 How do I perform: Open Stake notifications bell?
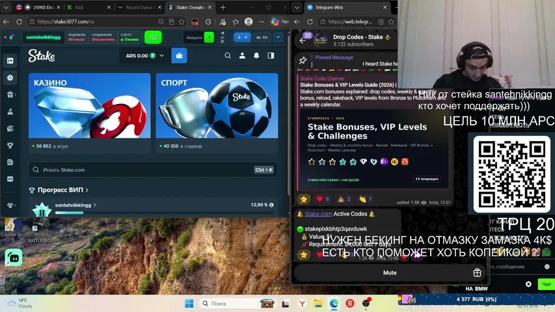pos(256,55)
